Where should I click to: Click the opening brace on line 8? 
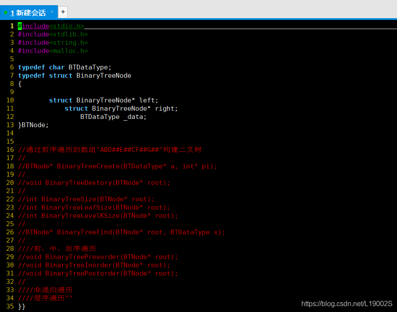[x=20, y=84]
